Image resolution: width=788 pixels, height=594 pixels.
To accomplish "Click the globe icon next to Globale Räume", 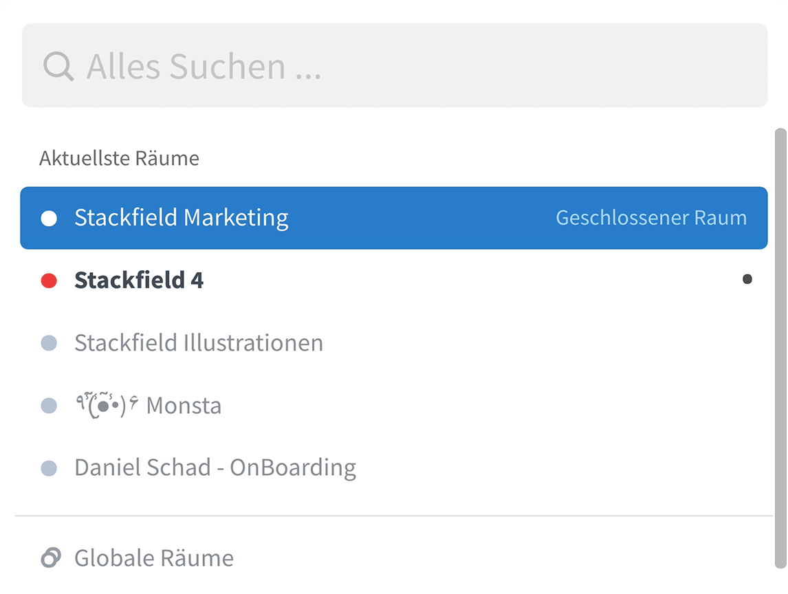I will (50, 558).
